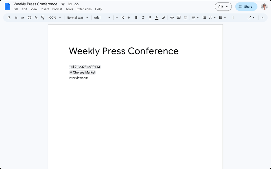Toggle italic formatting
This screenshot has height=169, width=271.
(x=143, y=17)
